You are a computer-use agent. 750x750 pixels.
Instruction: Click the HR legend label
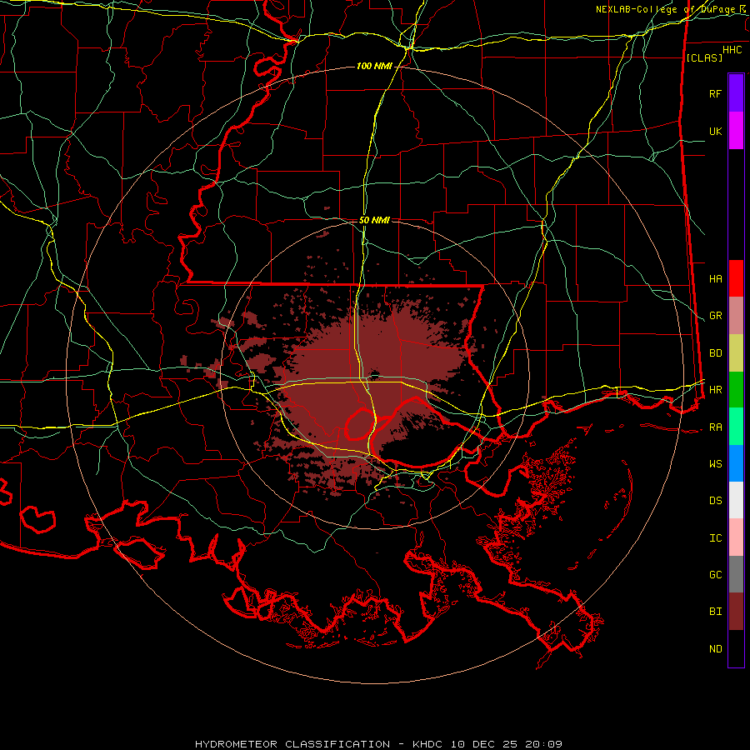pyautogui.click(x=715, y=390)
